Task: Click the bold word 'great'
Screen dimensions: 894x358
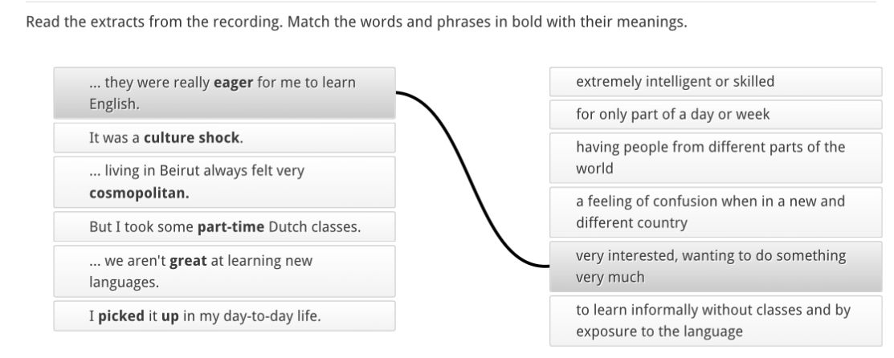Action: pos(188,261)
